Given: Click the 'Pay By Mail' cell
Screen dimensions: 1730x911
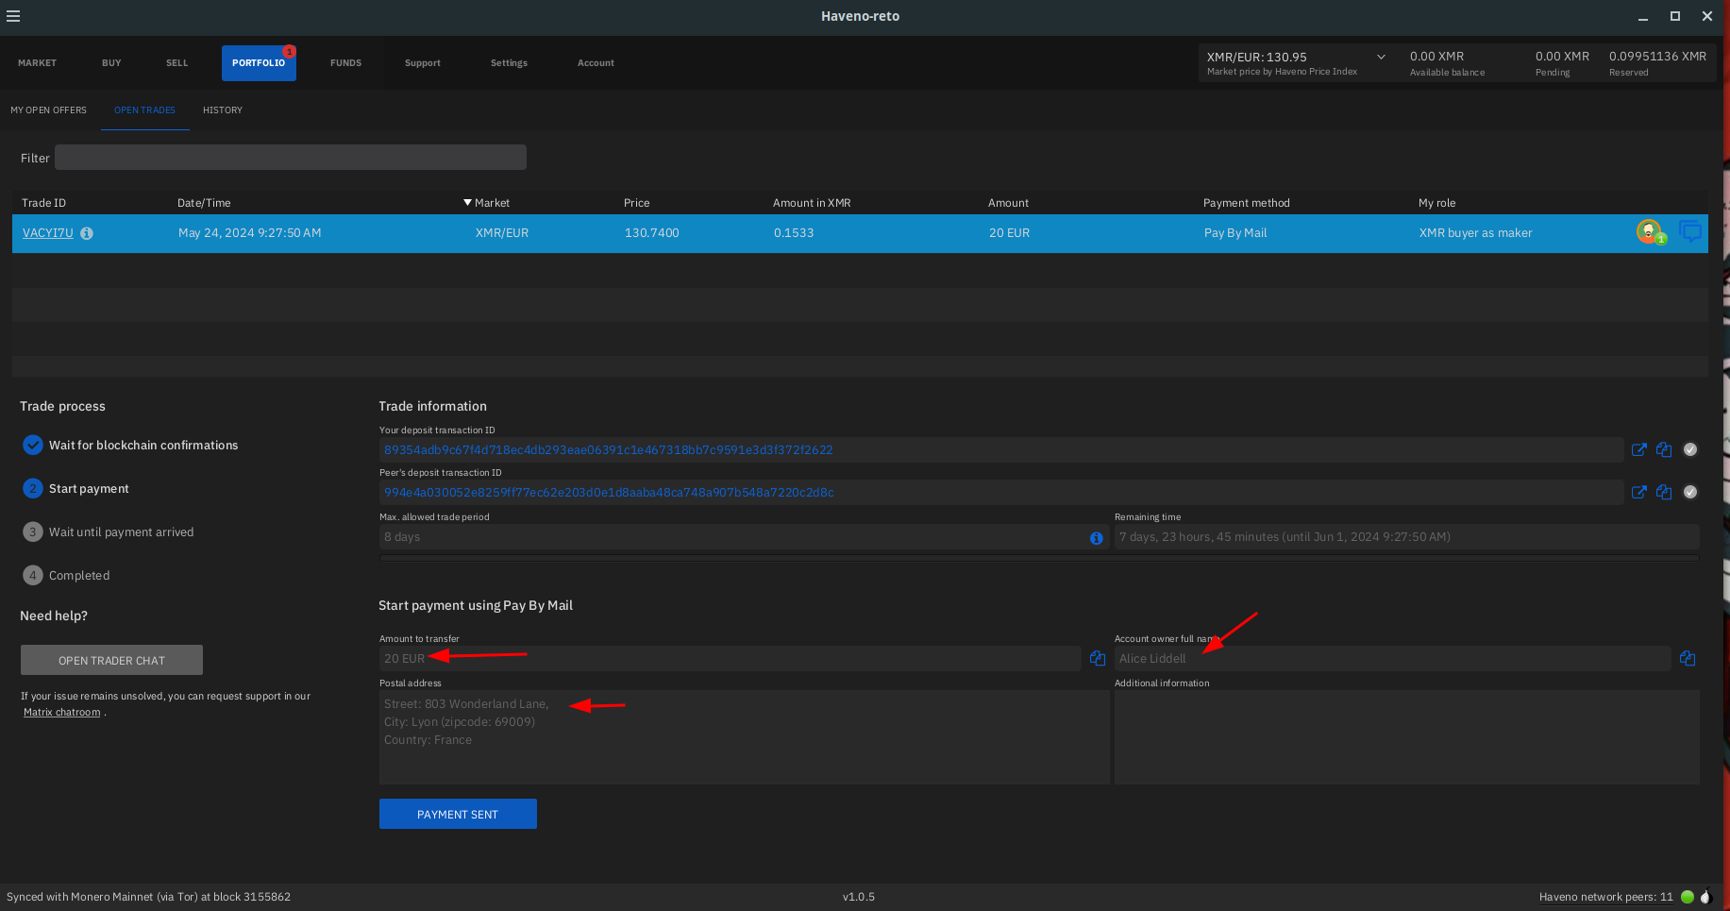Looking at the screenshot, I should [x=1235, y=233].
